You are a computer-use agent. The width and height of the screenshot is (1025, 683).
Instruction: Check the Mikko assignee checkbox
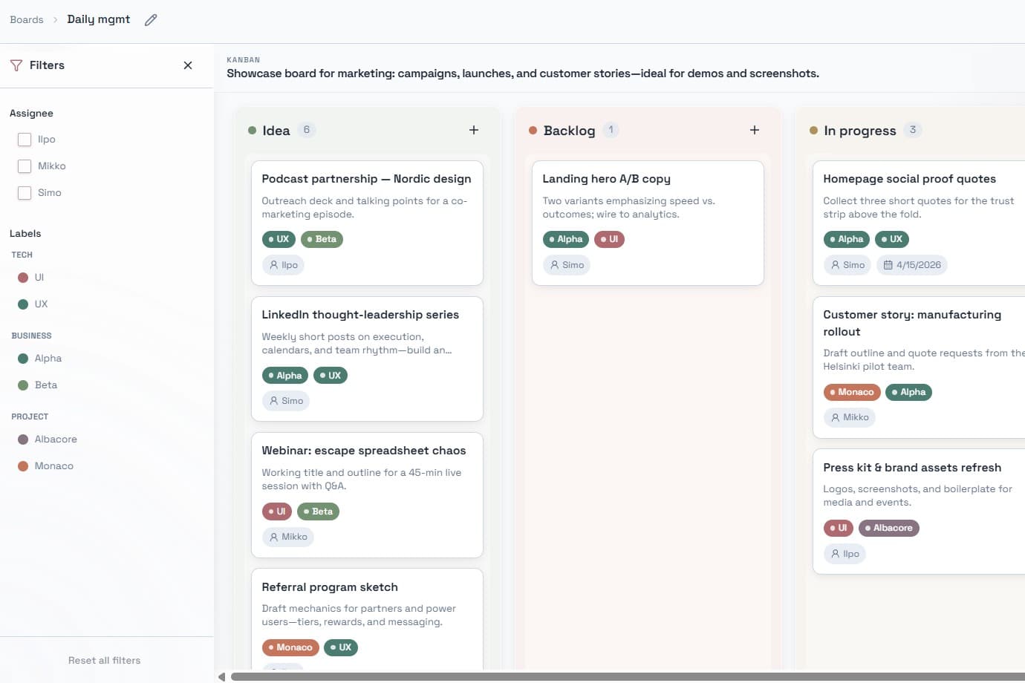point(25,166)
